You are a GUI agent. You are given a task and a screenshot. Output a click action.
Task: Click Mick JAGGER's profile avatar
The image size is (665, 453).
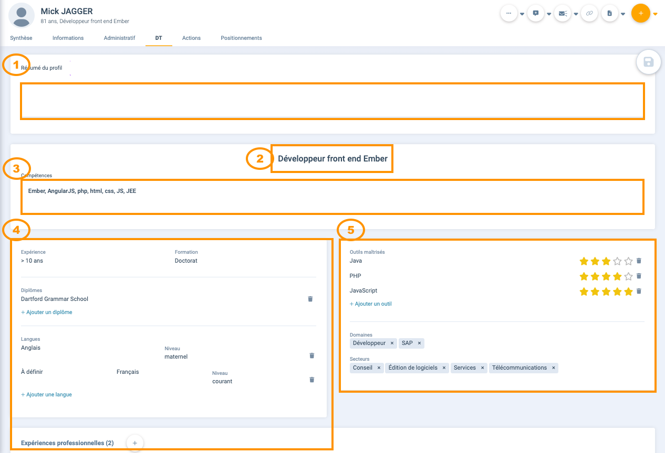click(22, 15)
